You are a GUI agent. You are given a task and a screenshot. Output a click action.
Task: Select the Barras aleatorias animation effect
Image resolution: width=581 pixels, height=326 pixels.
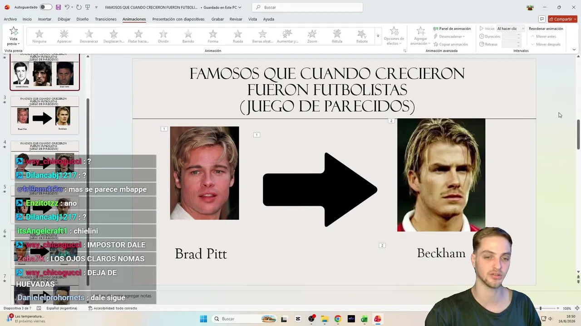[262, 36]
